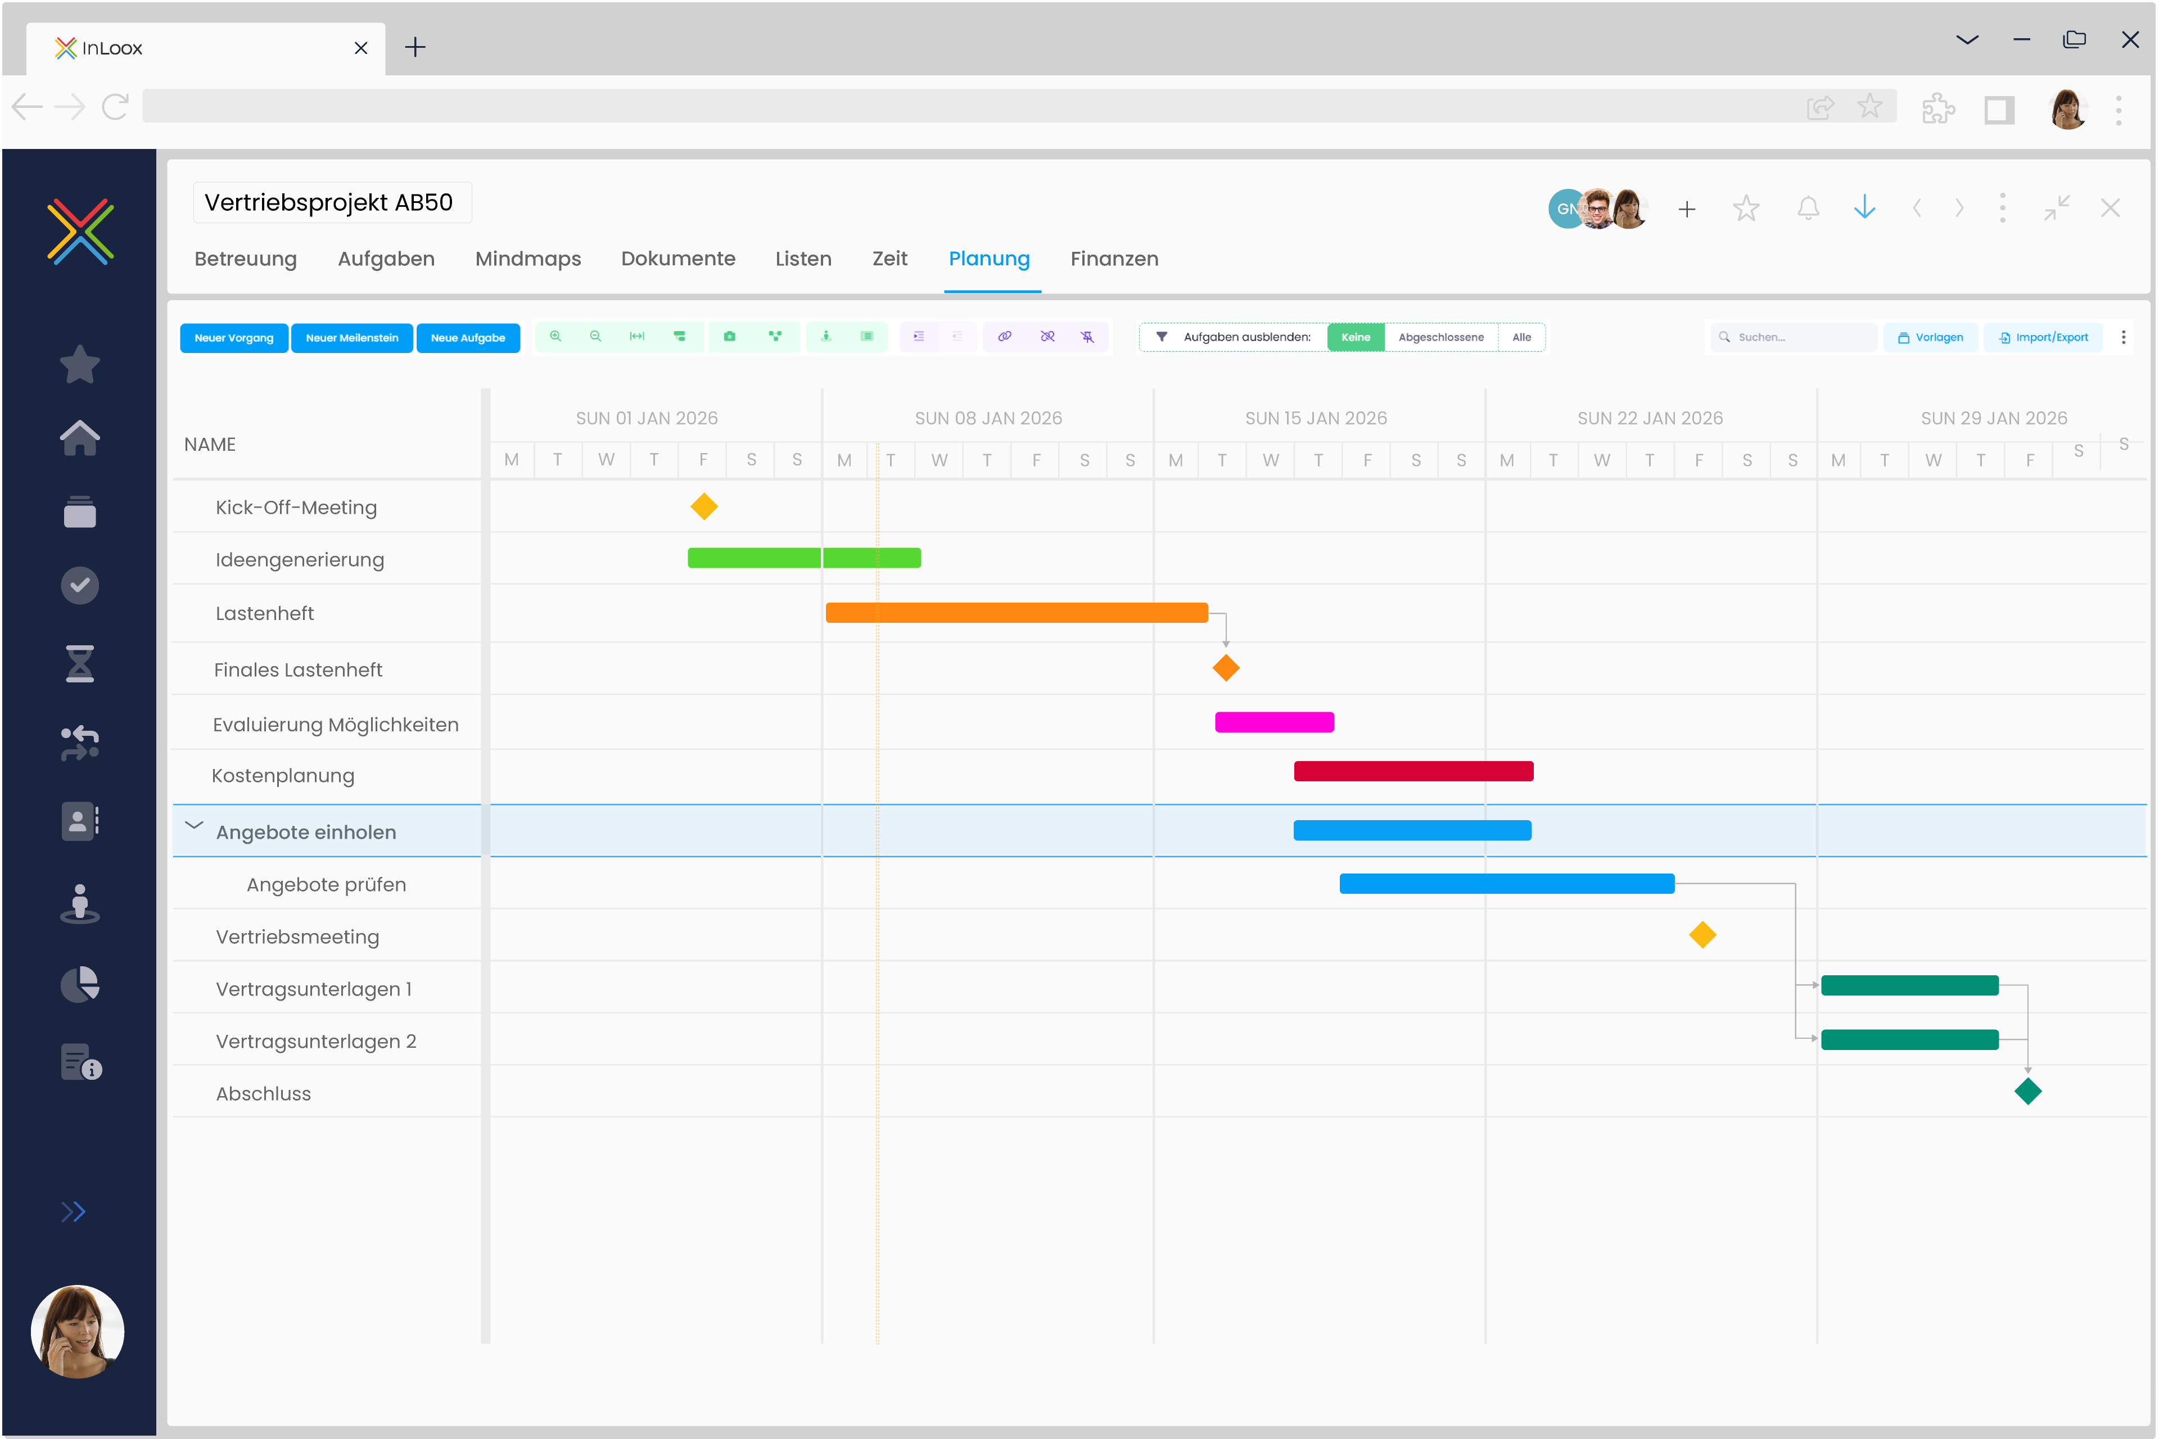Add a project member with plus
Screen dimensions: 2159x1439
point(1687,209)
